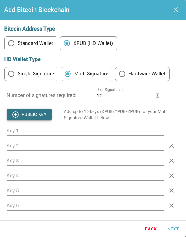
Task: Add another key with the PUBLIC KEY button
Action: (29, 114)
